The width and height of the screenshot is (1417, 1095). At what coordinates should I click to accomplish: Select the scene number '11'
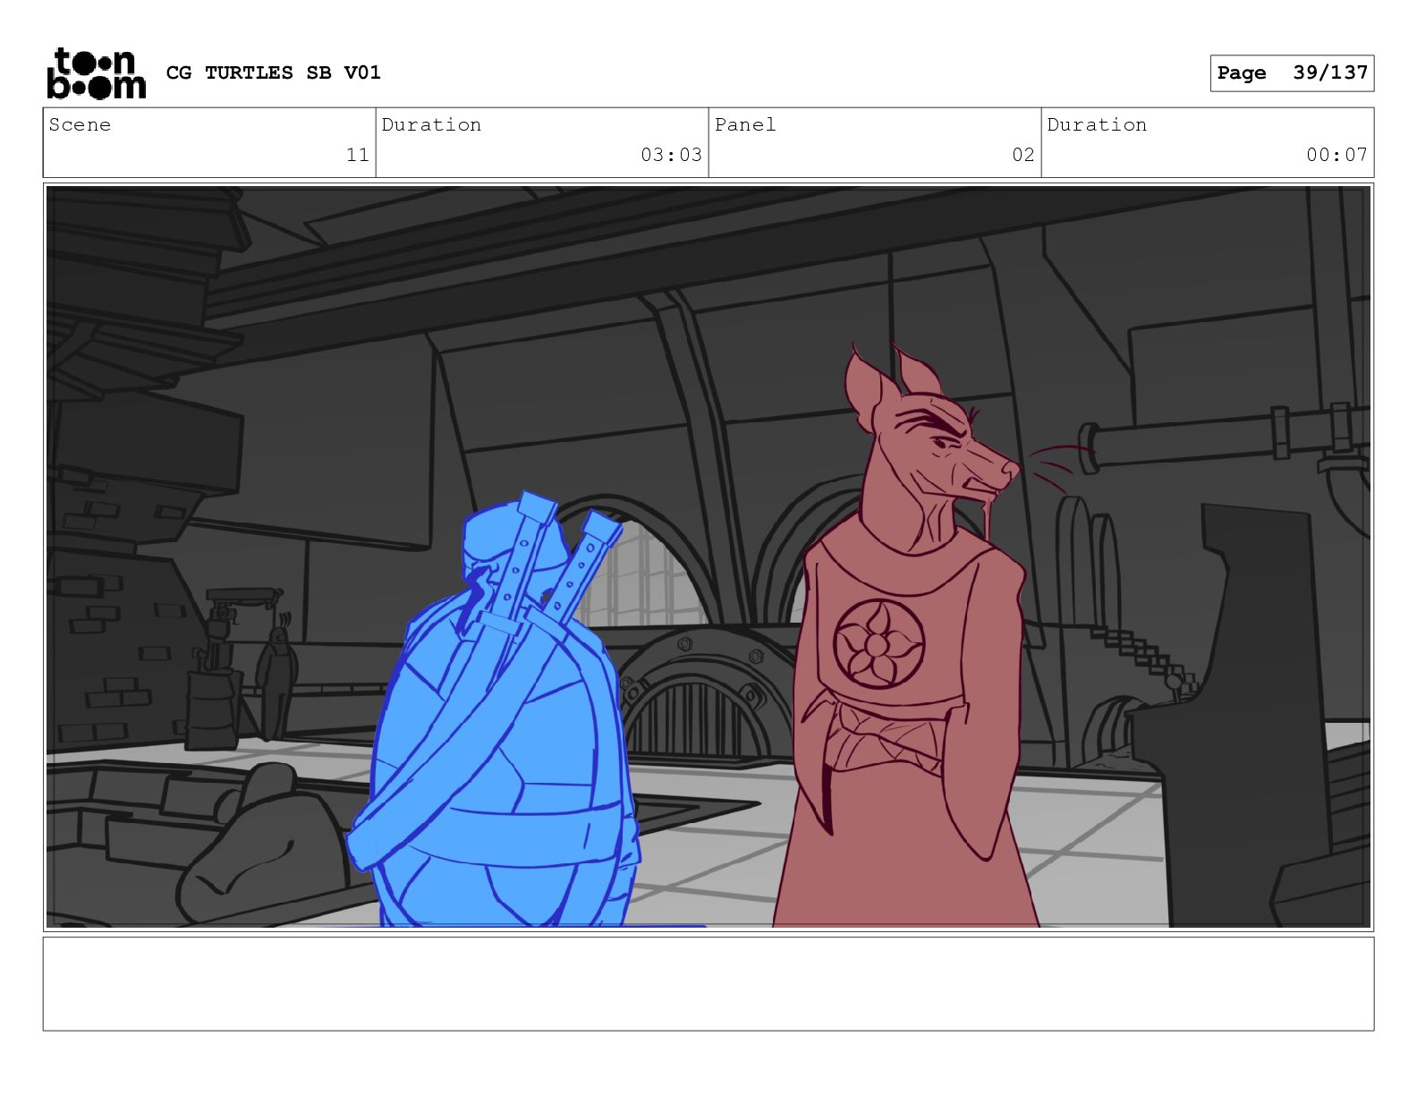pyautogui.click(x=358, y=155)
